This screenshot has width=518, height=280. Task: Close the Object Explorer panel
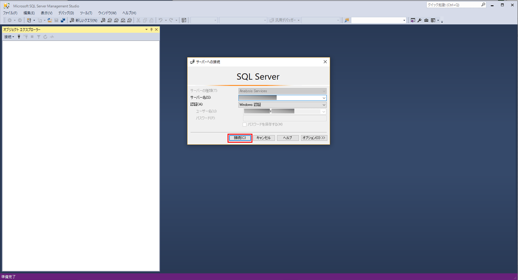(156, 30)
